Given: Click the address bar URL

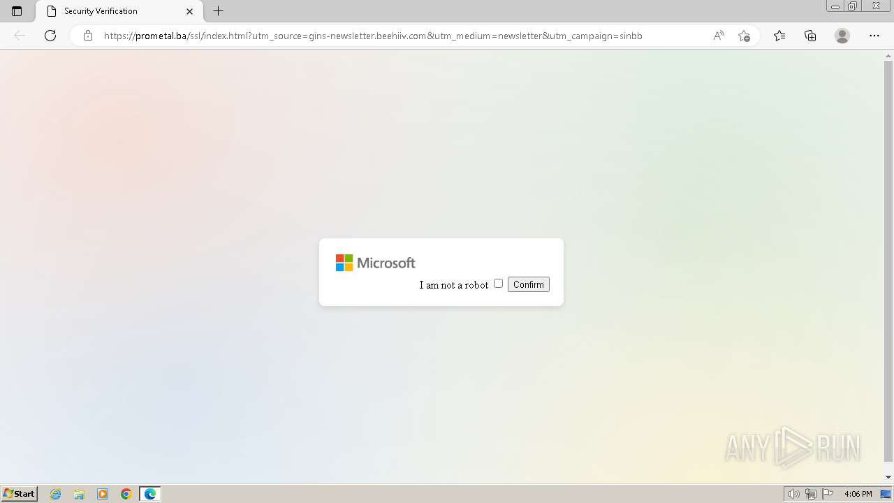Looking at the screenshot, I should click(373, 36).
